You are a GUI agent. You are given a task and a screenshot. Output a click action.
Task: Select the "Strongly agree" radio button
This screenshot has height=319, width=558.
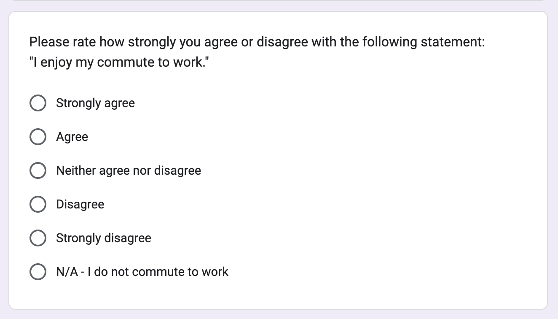38,103
